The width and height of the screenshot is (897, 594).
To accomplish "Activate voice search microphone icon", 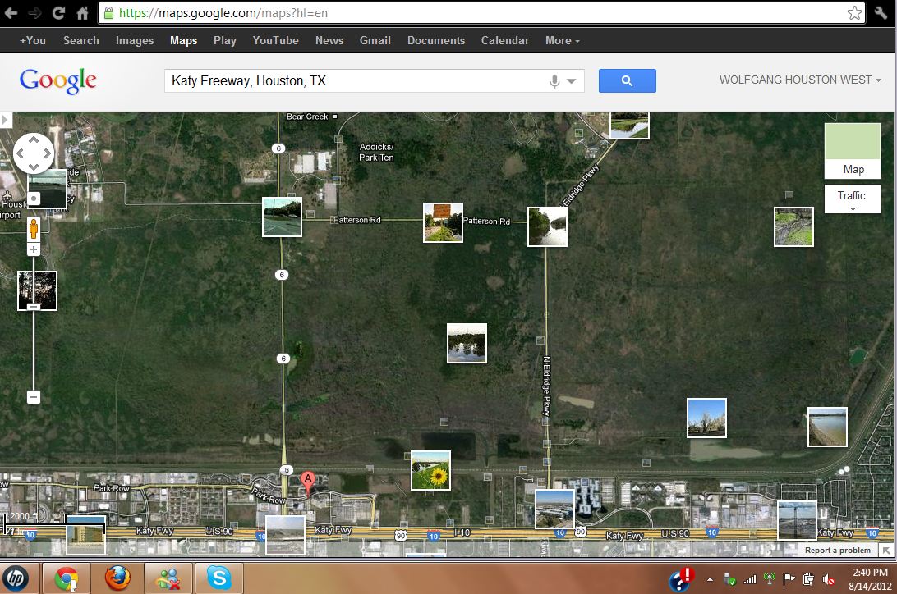I will click(x=554, y=81).
